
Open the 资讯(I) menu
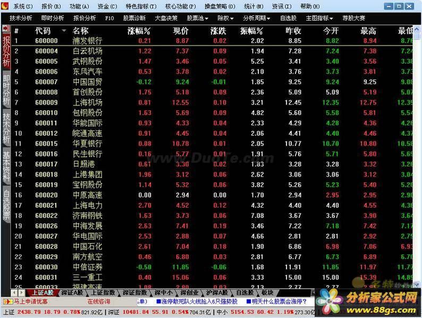pyautogui.click(x=282, y=6)
